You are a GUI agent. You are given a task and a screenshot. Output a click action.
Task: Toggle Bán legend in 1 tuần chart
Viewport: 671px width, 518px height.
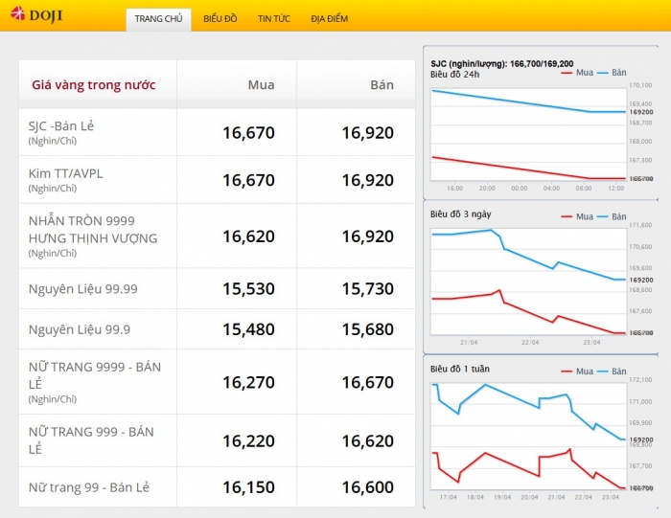coord(617,372)
